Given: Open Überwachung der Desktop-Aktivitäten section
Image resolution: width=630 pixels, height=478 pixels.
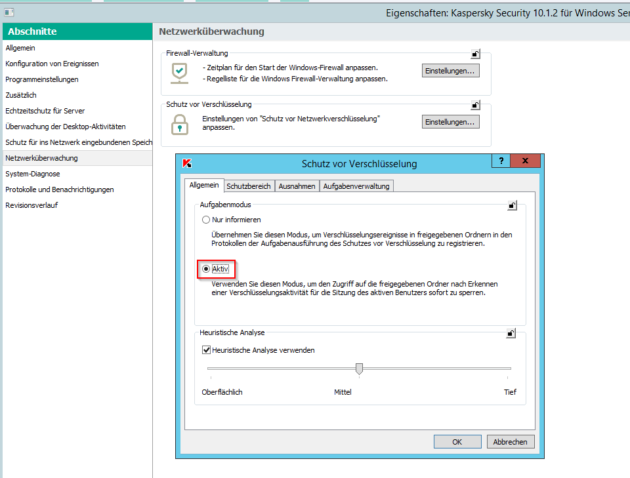Looking at the screenshot, I should coord(77,127).
